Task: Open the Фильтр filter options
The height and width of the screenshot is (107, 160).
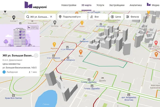Action: click(x=133, y=17)
